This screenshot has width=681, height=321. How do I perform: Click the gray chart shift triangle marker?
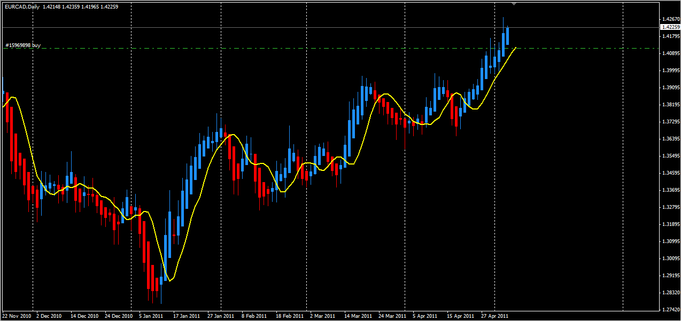pos(514,4)
